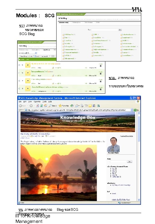Click the scroll-down arrow of the IE page scrollbar
Screen dimensions: 155x224
pos(139,200)
